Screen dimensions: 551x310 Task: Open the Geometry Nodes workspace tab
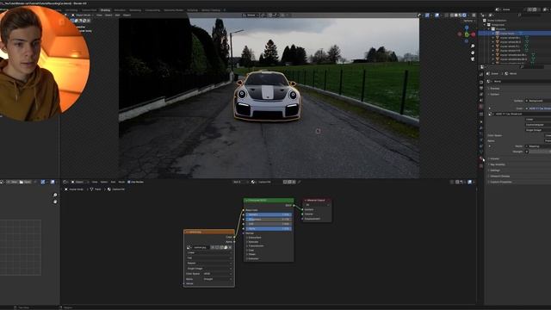coord(174,10)
